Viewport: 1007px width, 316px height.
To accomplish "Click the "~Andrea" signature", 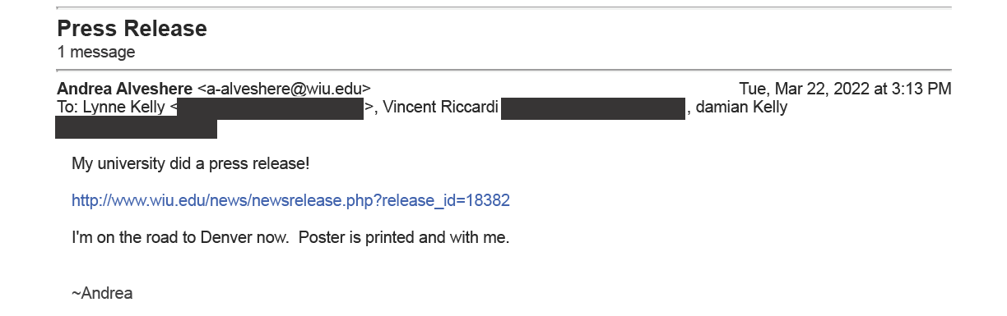I will coord(102,293).
